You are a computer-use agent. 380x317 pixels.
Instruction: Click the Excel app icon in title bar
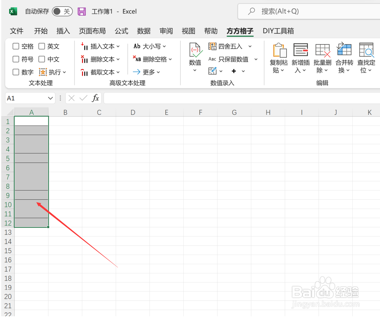[x=13, y=11]
